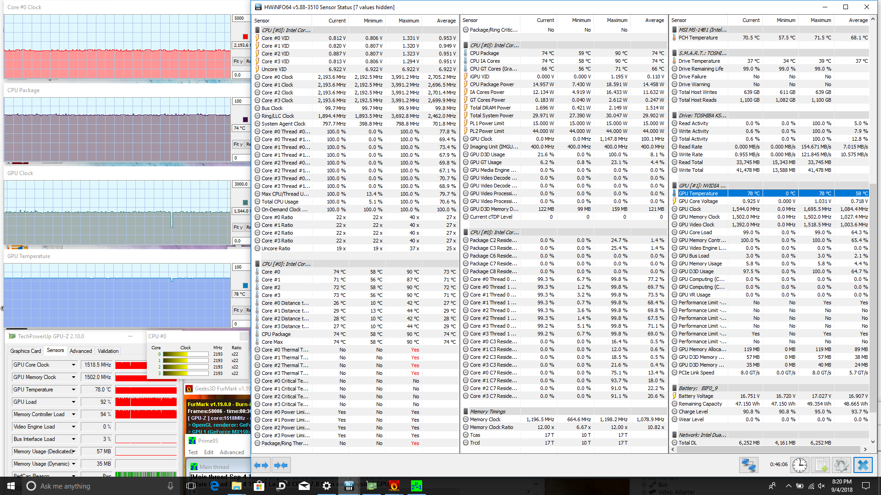This screenshot has height=495, width=881.
Task: Start logging with the sheet-plus icon
Action: (821, 465)
